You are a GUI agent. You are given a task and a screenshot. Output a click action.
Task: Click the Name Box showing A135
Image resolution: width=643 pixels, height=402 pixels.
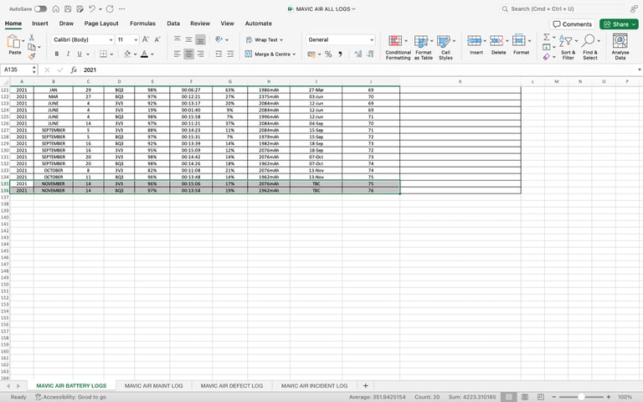17,70
